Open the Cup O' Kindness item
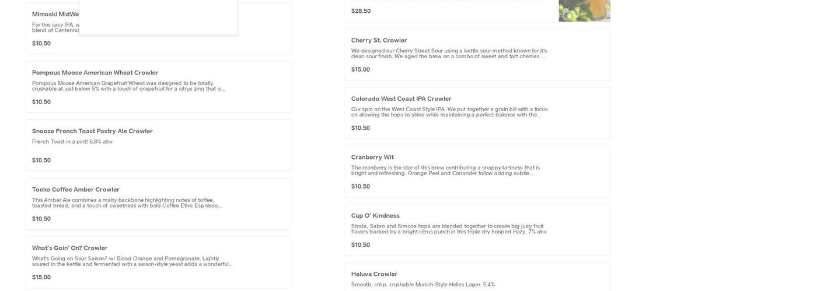 [375, 216]
